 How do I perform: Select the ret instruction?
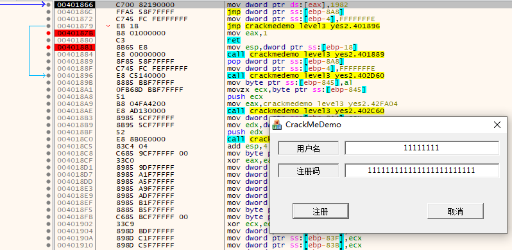point(234,40)
